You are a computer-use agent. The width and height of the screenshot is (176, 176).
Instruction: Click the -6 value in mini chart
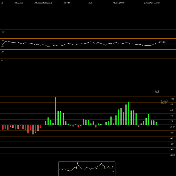click(x=113, y=171)
